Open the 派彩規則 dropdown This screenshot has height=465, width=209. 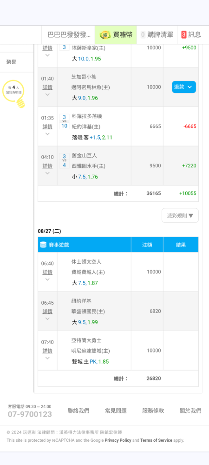point(180,216)
